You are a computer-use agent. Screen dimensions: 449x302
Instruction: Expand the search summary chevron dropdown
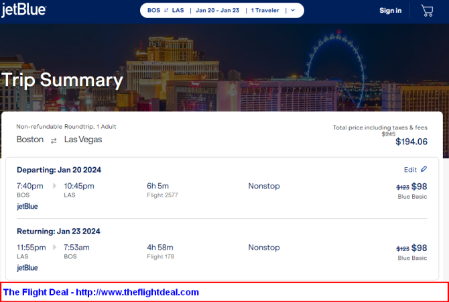tap(293, 10)
